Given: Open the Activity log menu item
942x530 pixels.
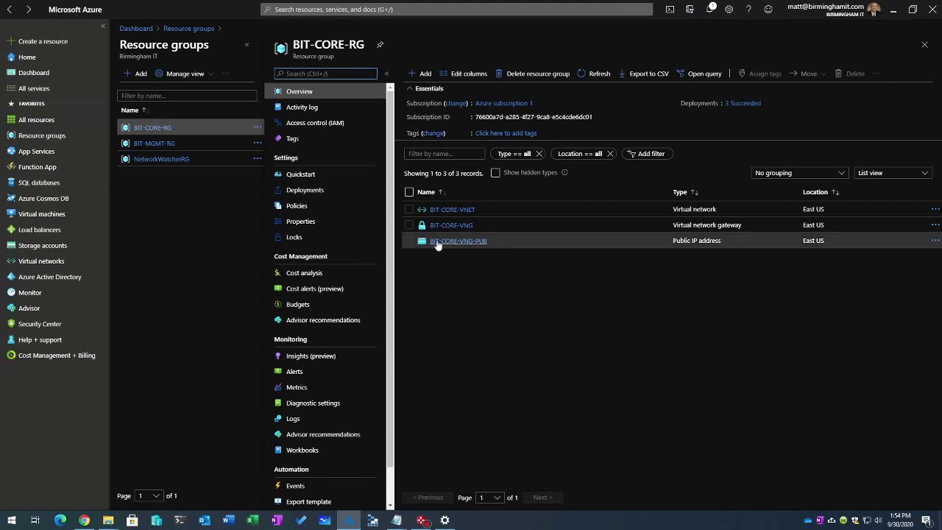Looking at the screenshot, I should point(302,107).
